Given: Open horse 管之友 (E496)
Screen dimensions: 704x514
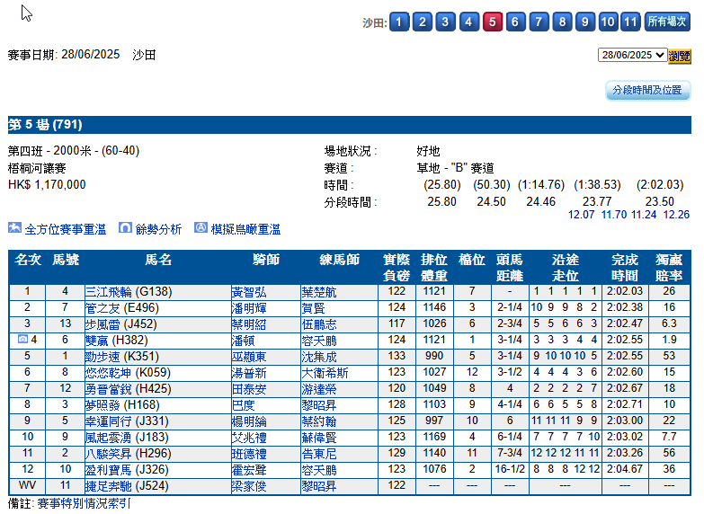Looking at the screenshot, I should pos(122,308).
